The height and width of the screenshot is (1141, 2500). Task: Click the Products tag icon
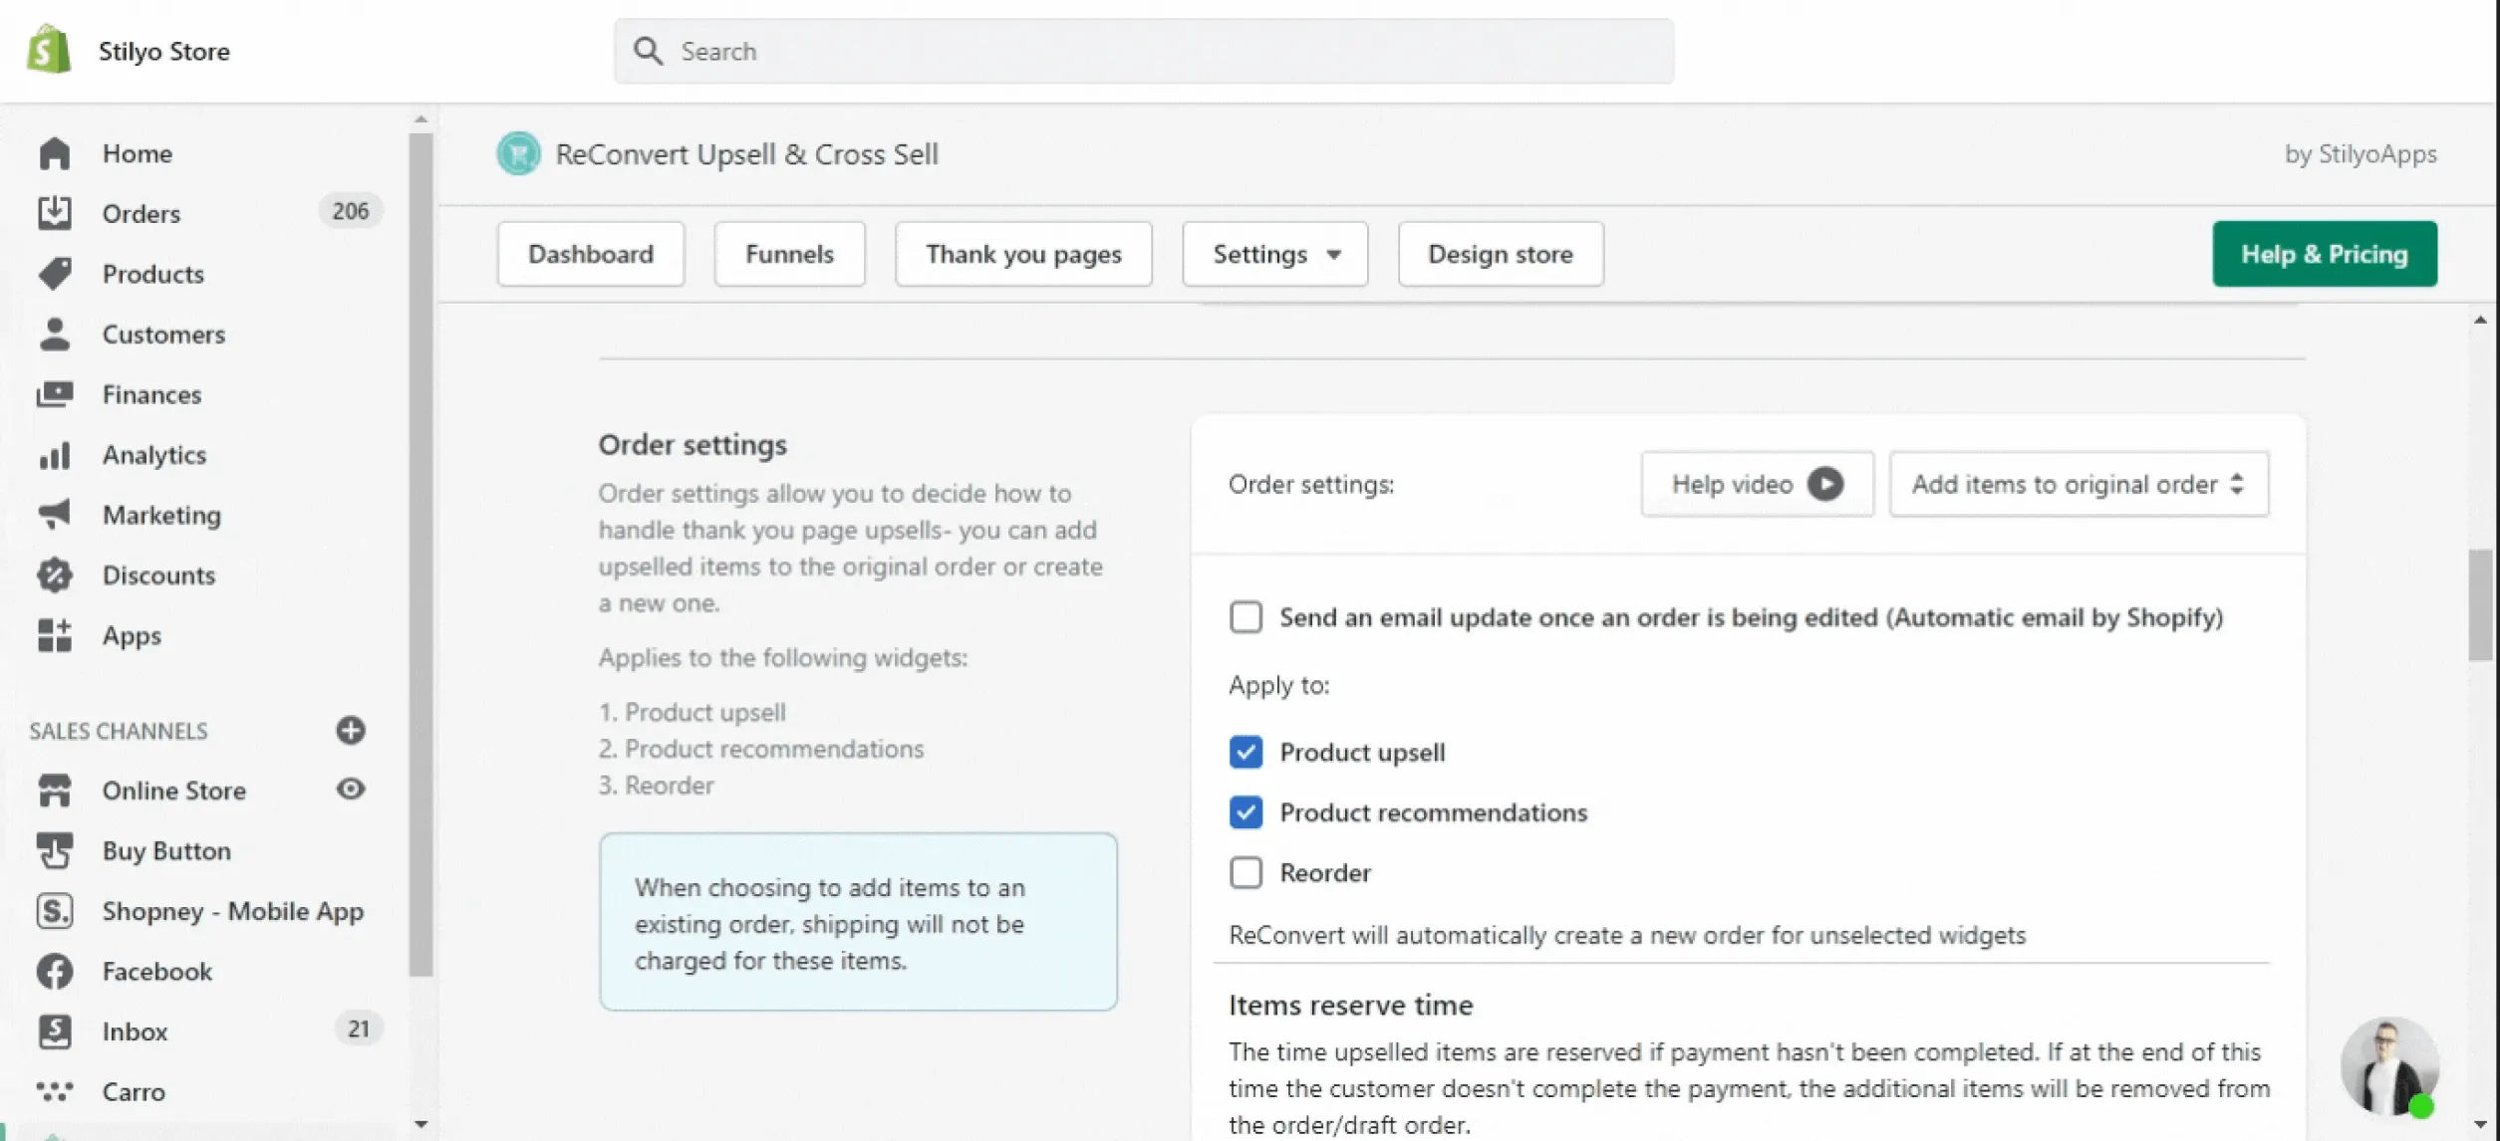[55, 274]
